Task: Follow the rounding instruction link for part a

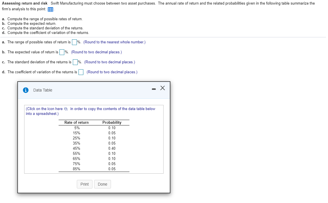Action: pos(114,42)
